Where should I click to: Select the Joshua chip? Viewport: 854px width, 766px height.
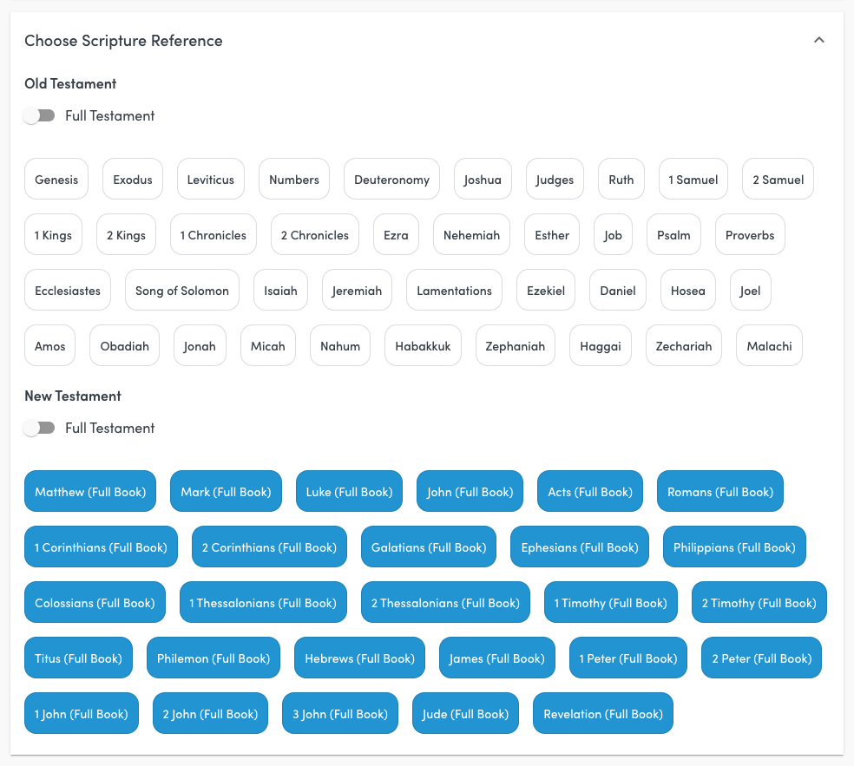click(x=483, y=179)
